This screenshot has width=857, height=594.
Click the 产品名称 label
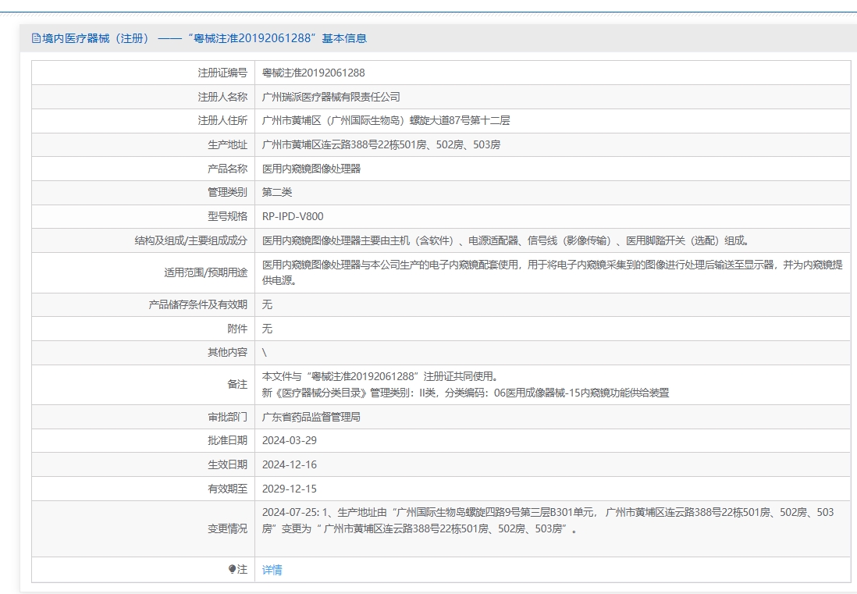227,169
